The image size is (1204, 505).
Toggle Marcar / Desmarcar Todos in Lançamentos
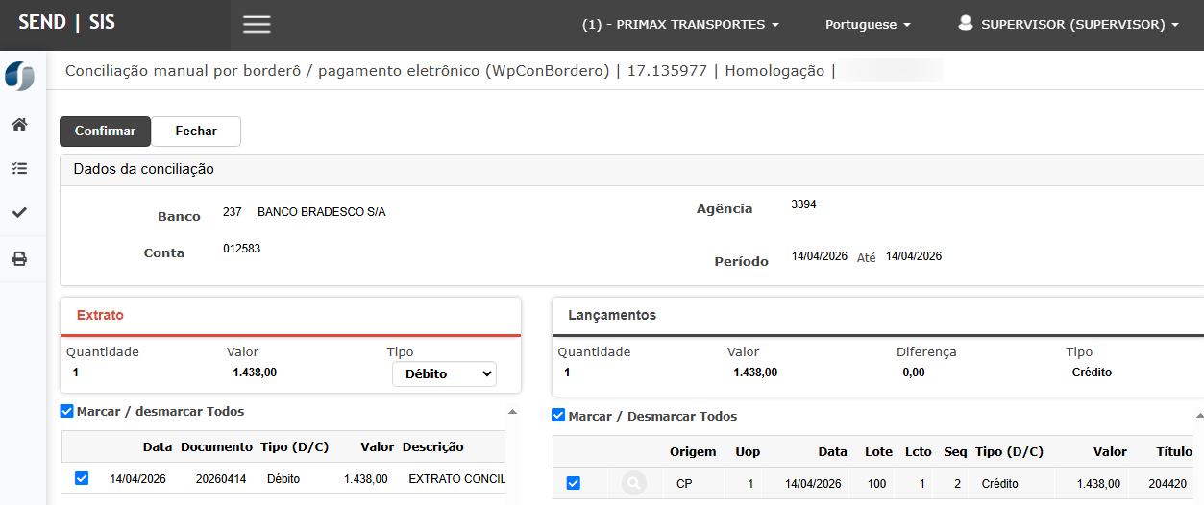point(558,416)
